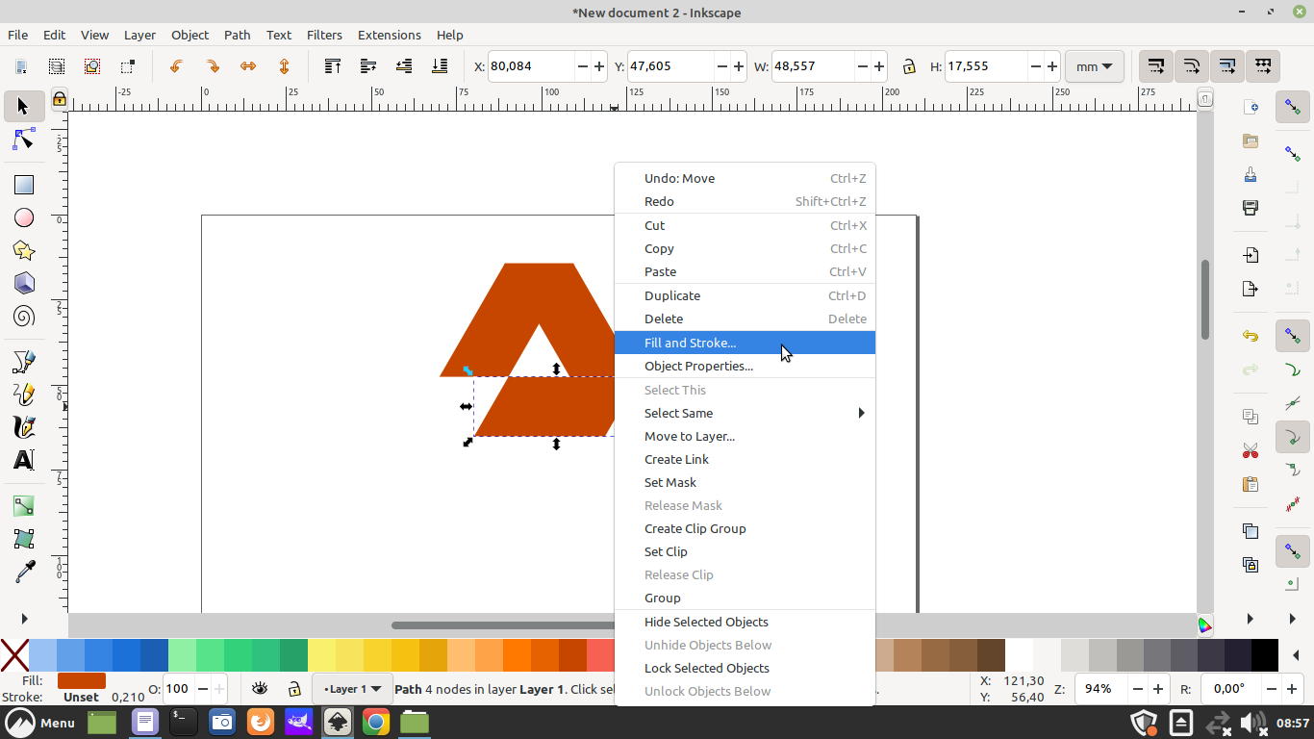Image resolution: width=1314 pixels, height=739 pixels.
Task: Pick the Mesh gradient tool
Action: pyautogui.click(x=24, y=539)
